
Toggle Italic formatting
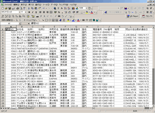point(33,12)
